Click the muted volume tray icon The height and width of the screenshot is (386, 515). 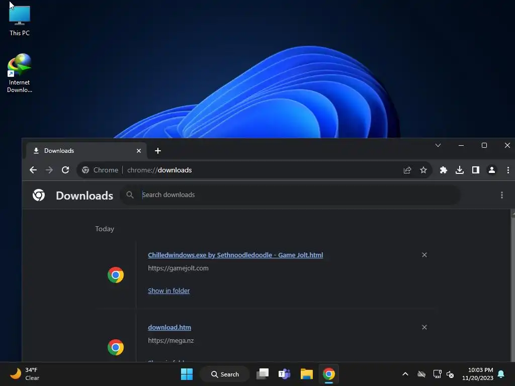click(x=450, y=374)
